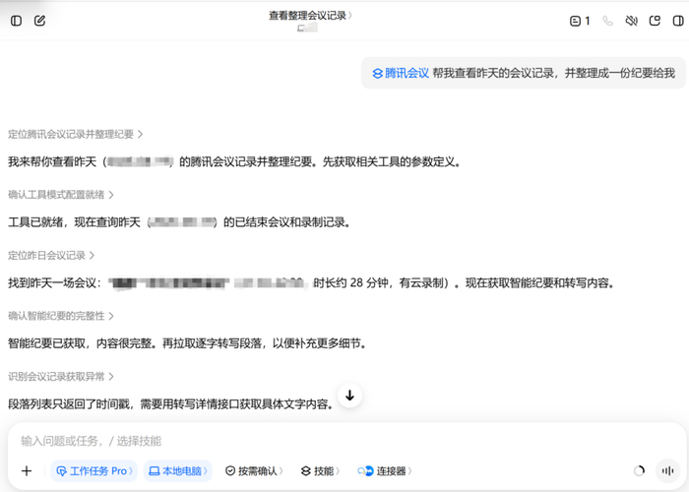Click text 工具已就绪，现在查询昨天
Screen dimensions: 689x492
click(74, 222)
